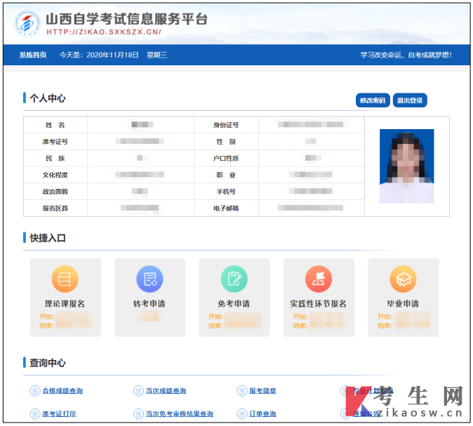
Task: Click 职业 label cell
Action: tap(226, 175)
